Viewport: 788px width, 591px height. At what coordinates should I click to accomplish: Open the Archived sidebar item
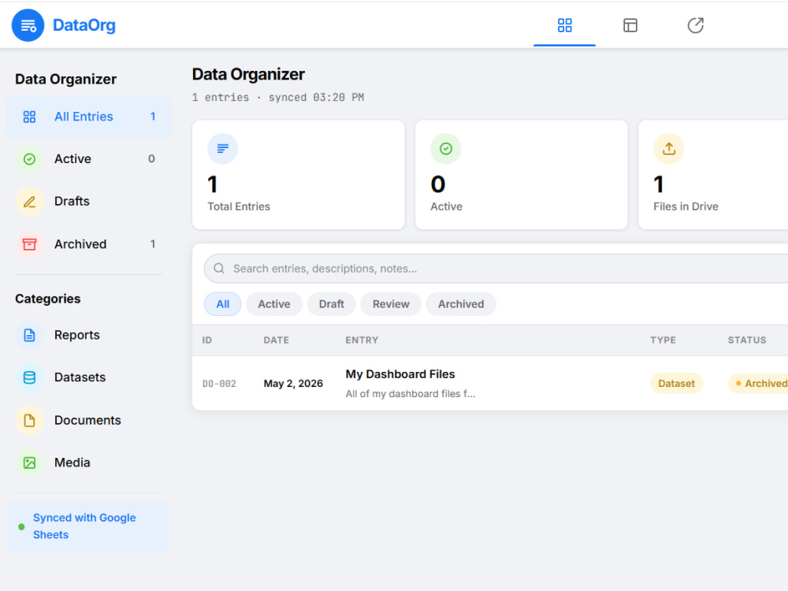[x=88, y=244]
